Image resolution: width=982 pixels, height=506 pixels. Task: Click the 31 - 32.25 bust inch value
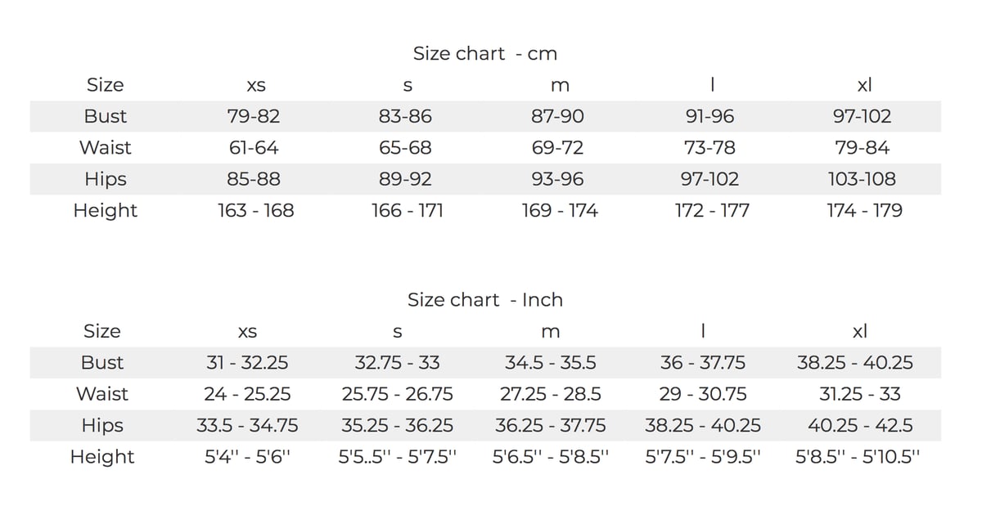point(247,363)
